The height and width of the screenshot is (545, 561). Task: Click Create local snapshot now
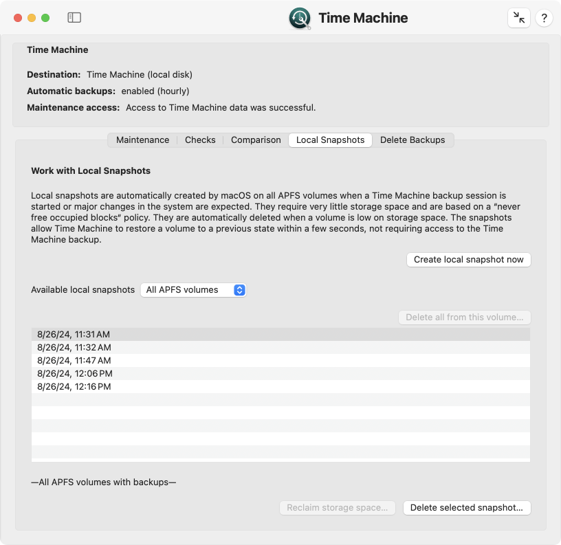click(469, 260)
